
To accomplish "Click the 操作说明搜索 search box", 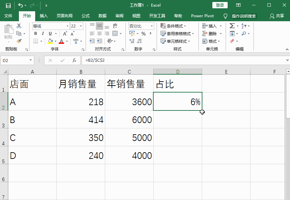I will pyautogui.click(x=244, y=16).
